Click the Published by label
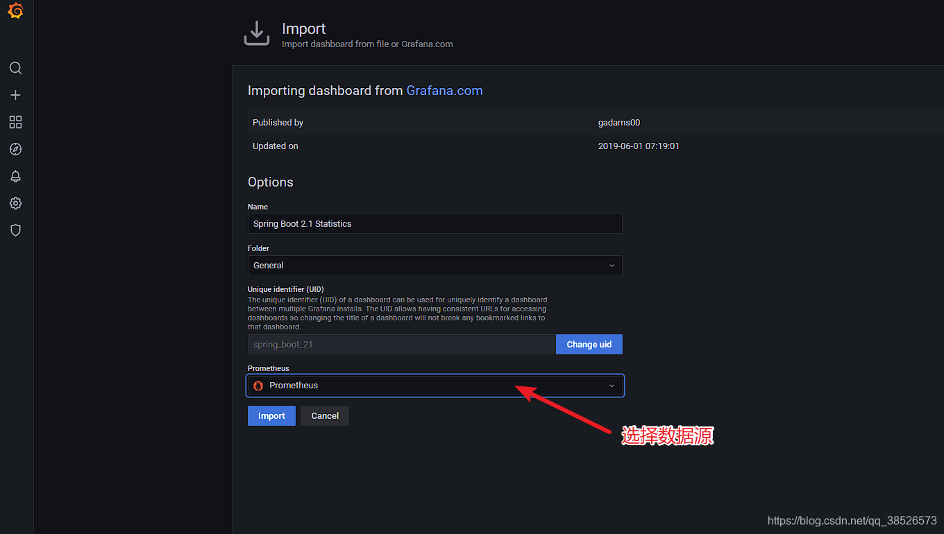The width and height of the screenshot is (944, 534). (278, 123)
